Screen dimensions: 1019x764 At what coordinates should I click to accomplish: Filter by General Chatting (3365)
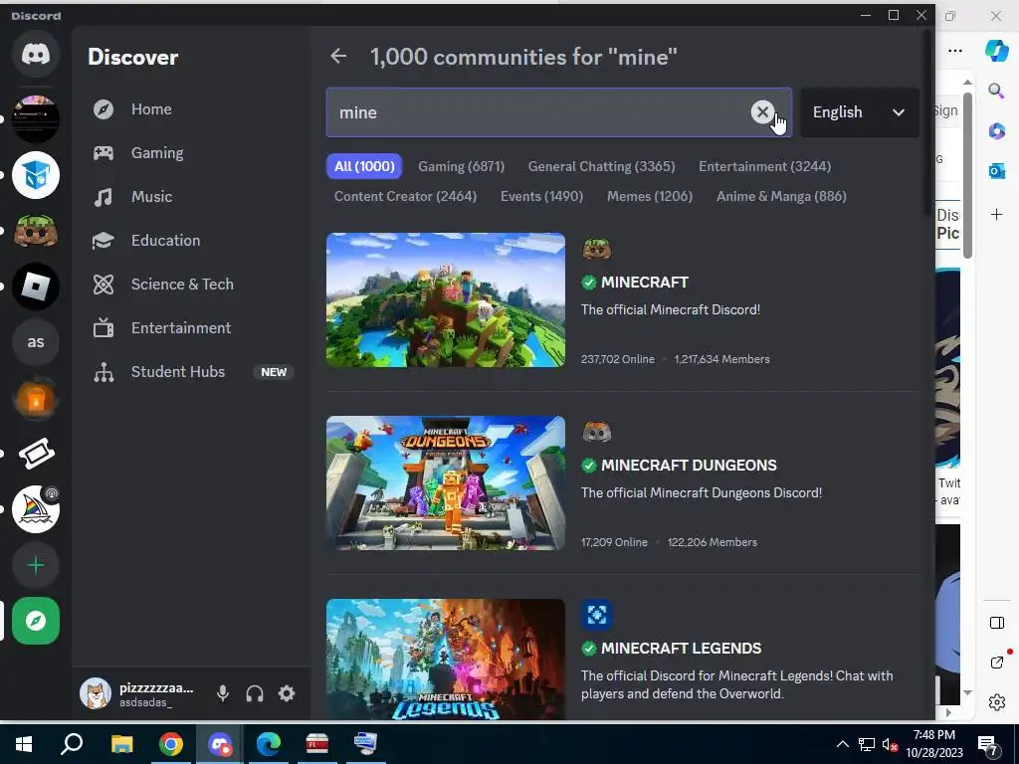[x=602, y=166]
